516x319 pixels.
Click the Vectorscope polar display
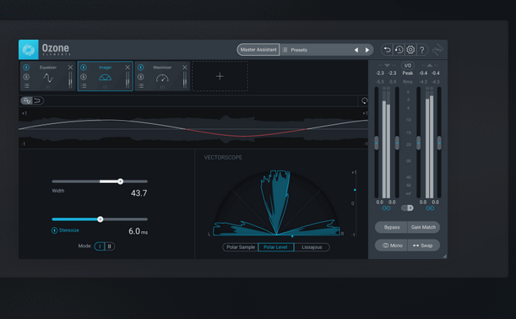coord(276,203)
